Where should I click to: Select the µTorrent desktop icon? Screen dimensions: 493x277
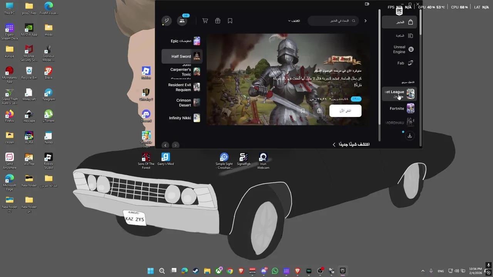pyautogui.click(x=49, y=116)
